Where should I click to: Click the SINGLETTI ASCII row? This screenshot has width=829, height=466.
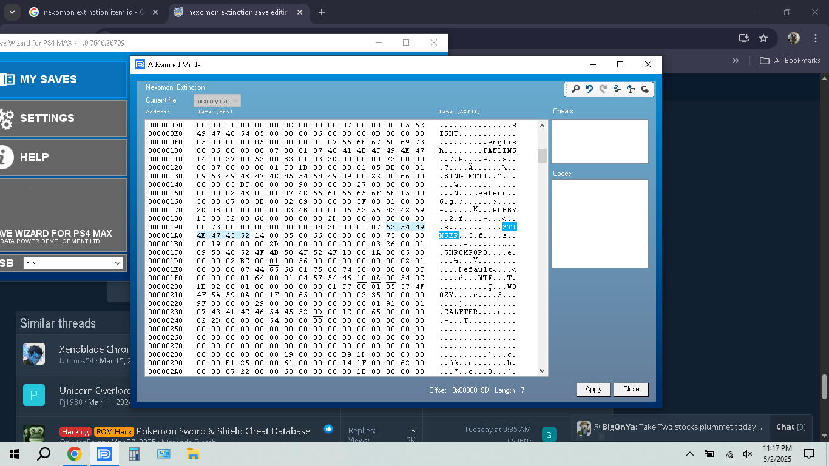point(478,176)
